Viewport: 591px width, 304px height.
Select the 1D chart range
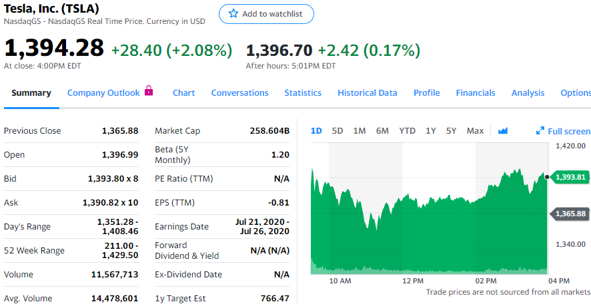click(316, 131)
